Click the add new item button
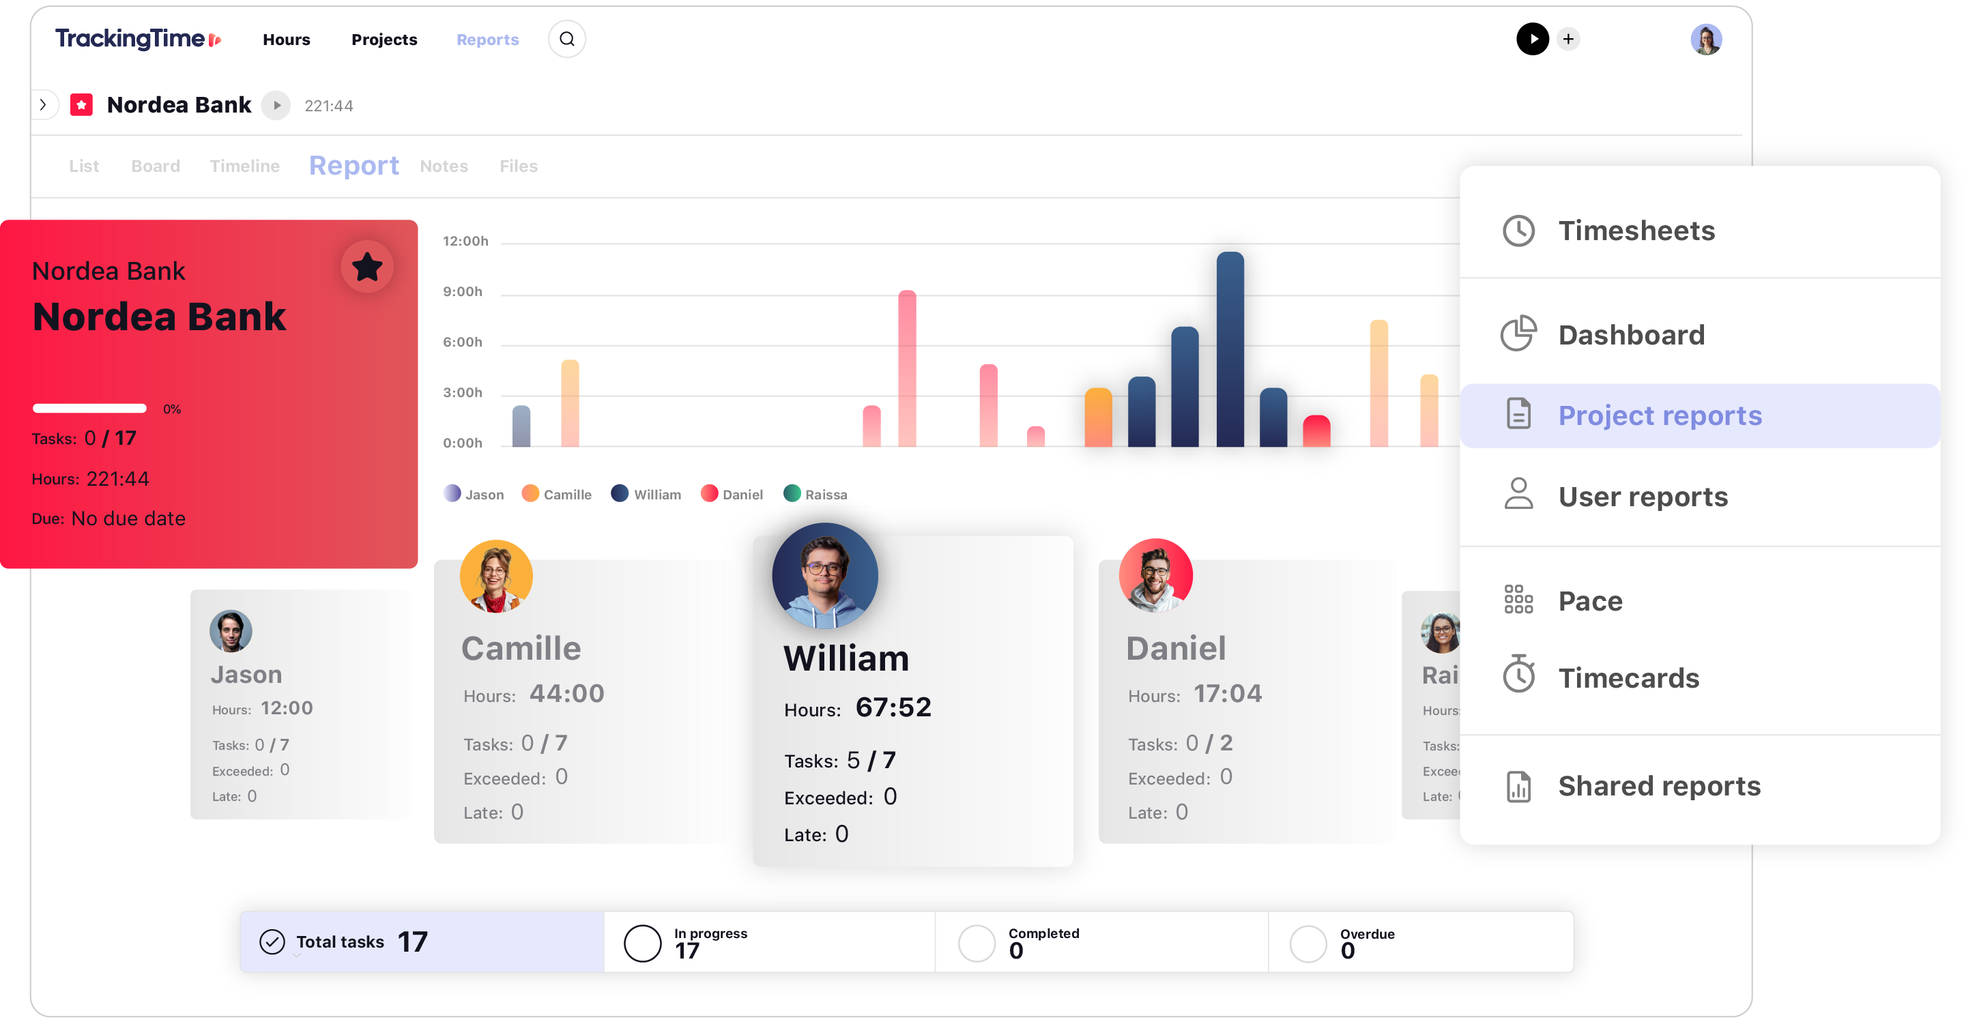 [x=1568, y=39]
